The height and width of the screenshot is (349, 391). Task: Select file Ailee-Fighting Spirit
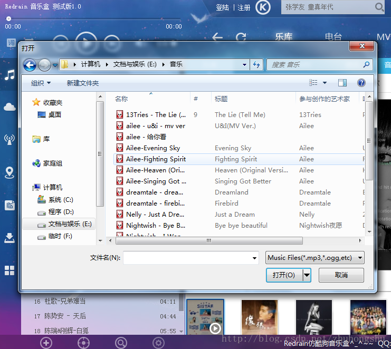[151, 159]
